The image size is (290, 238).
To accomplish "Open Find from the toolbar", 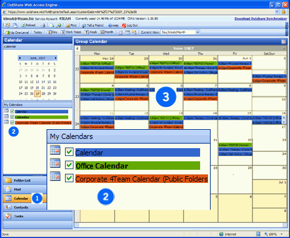I will point(72,26).
